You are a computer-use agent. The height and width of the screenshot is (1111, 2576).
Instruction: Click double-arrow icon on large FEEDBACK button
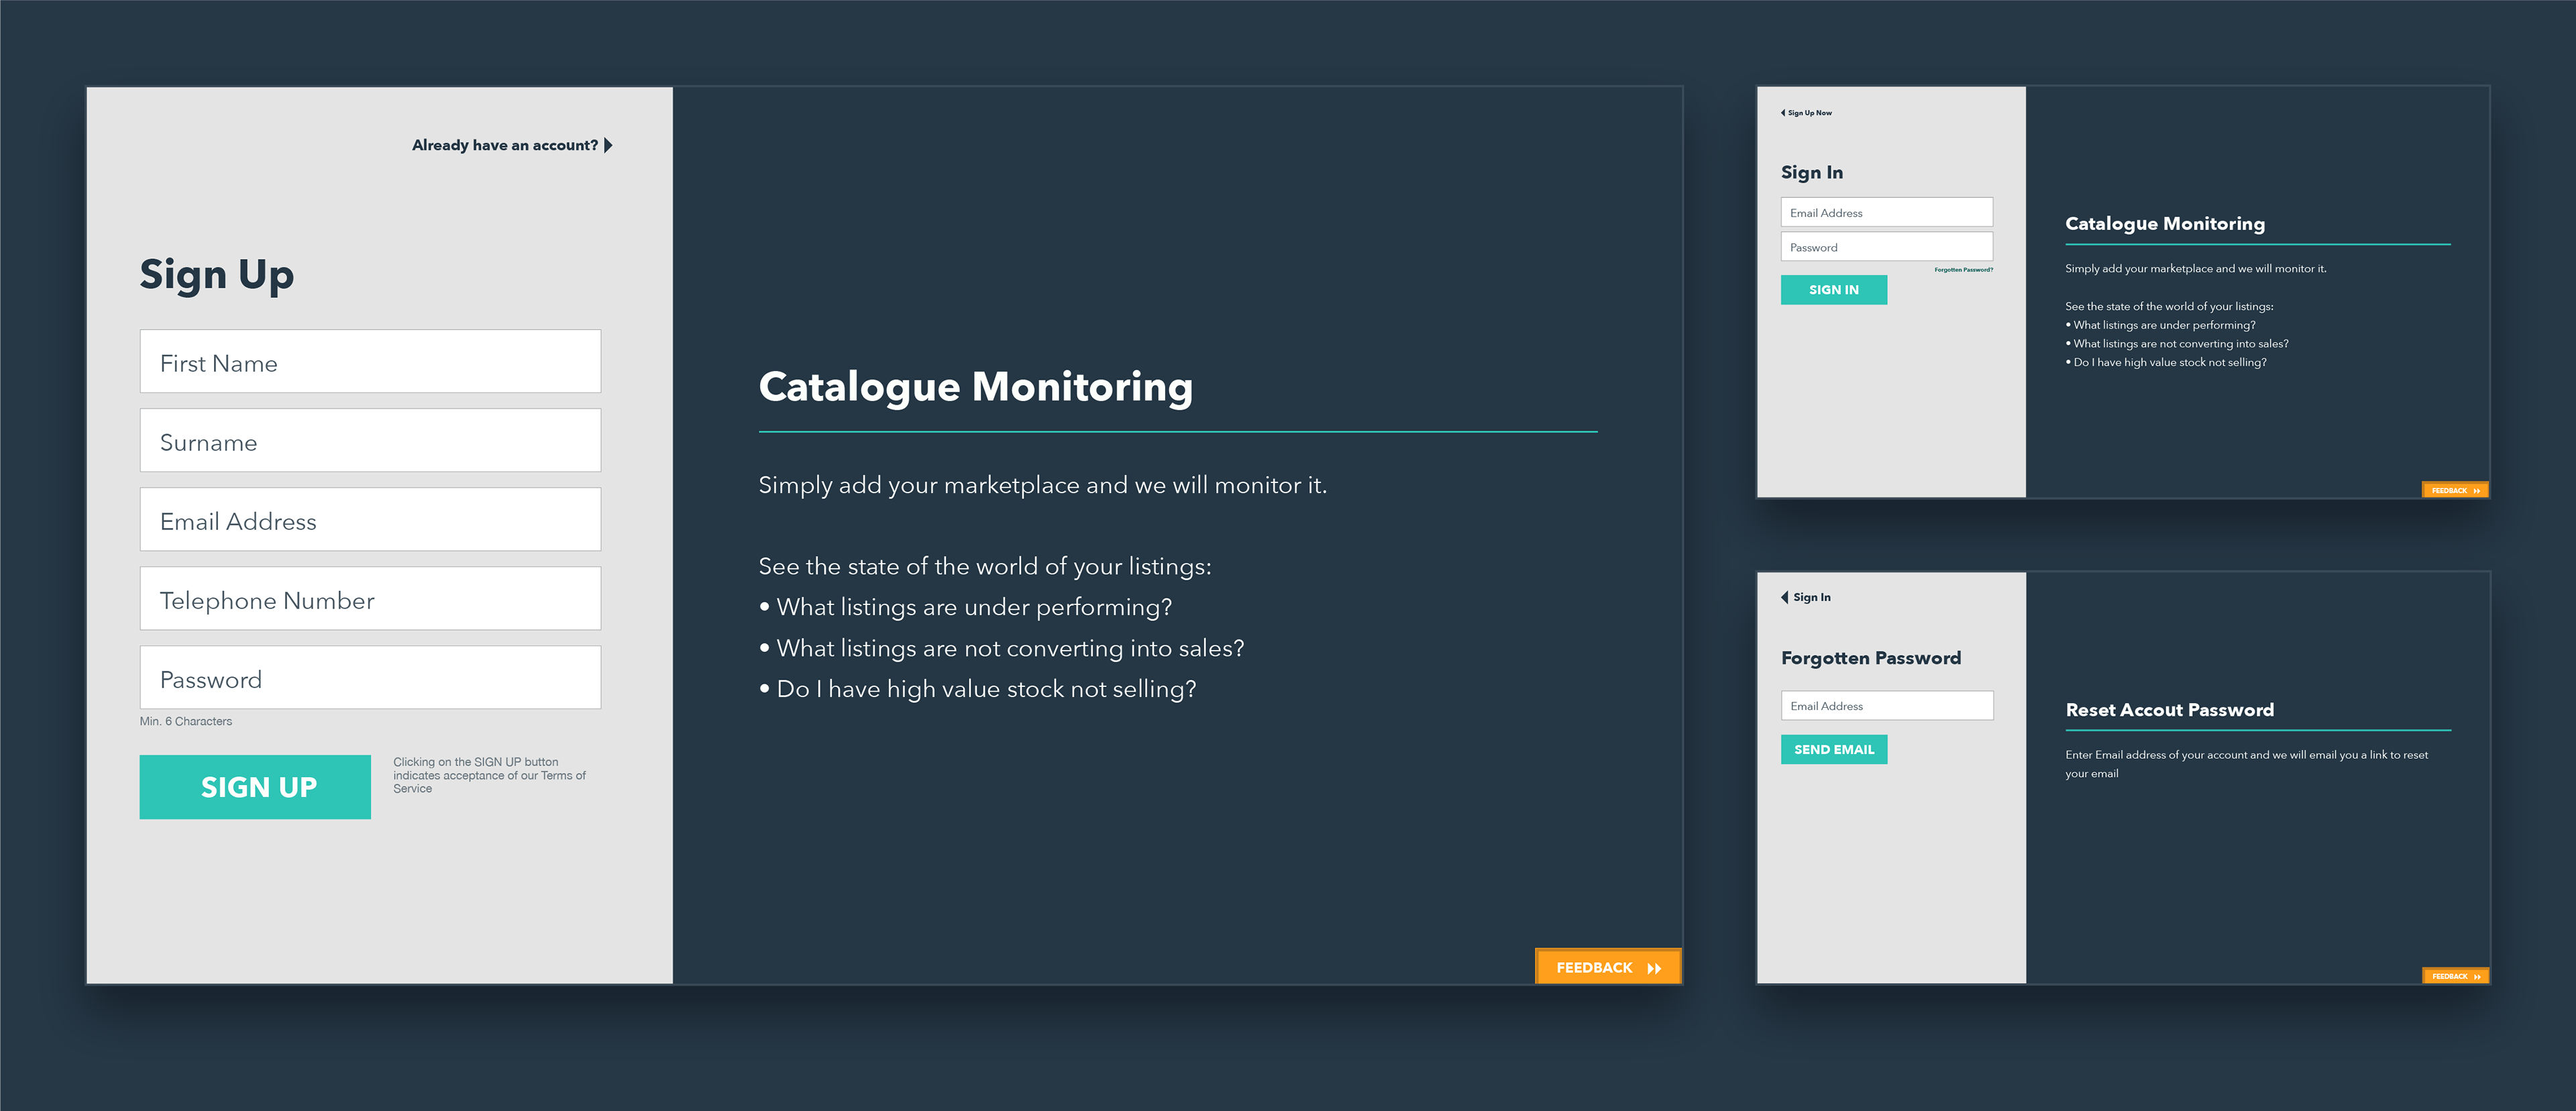pos(1654,968)
